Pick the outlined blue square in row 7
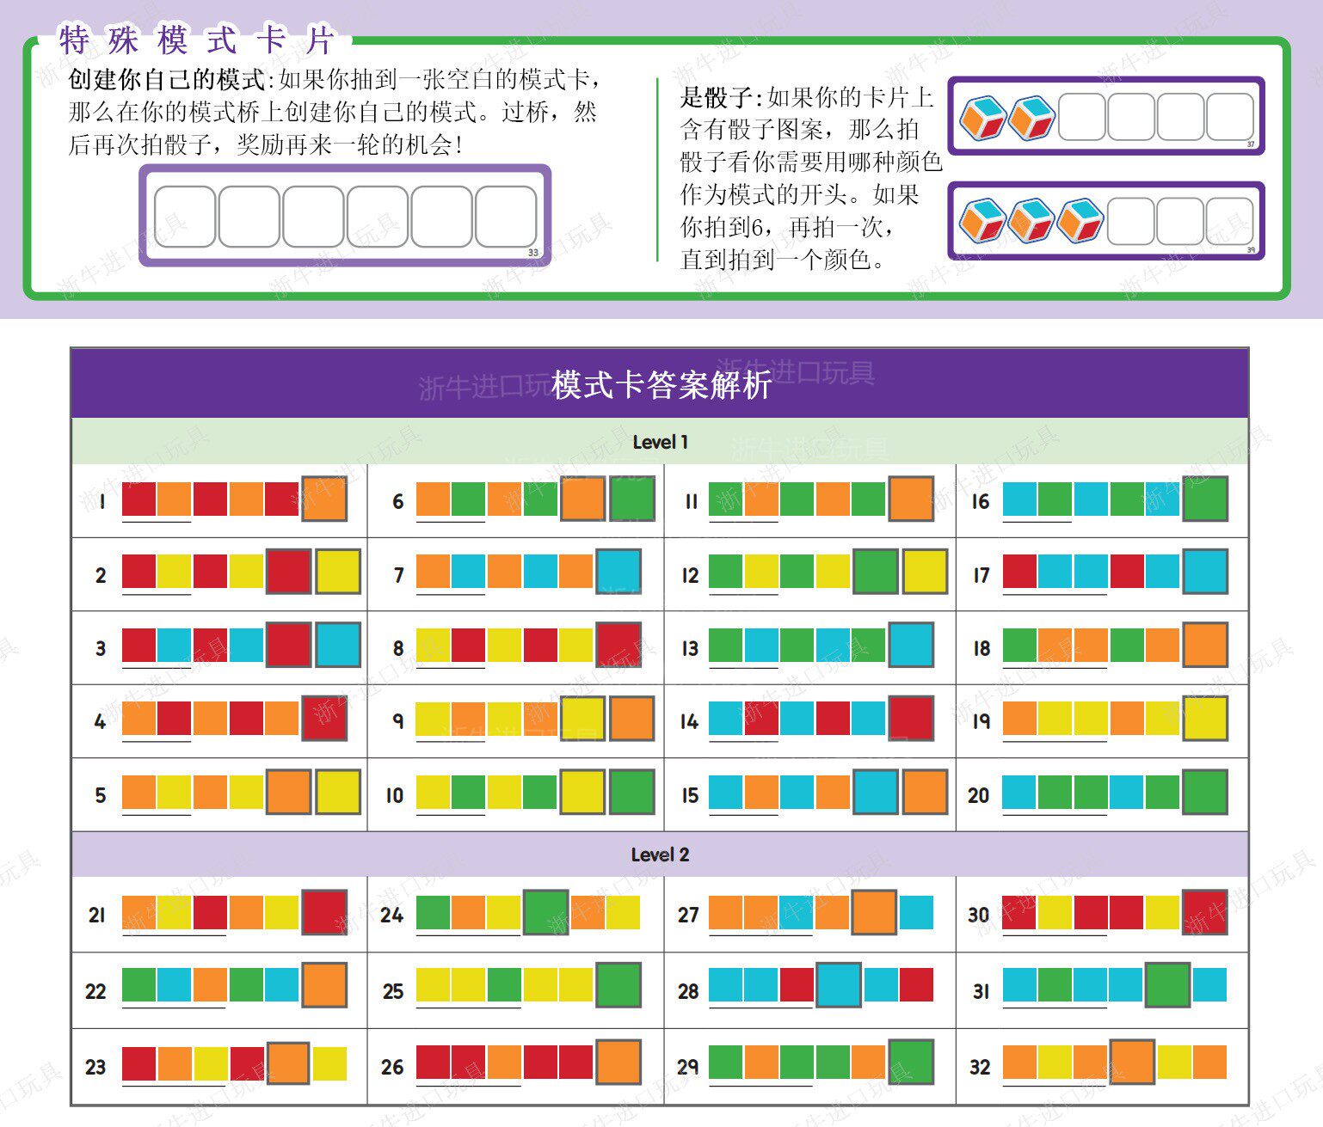Viewport: 1323px width, 1127px height. pyautogui.click(x=618, y=572)
